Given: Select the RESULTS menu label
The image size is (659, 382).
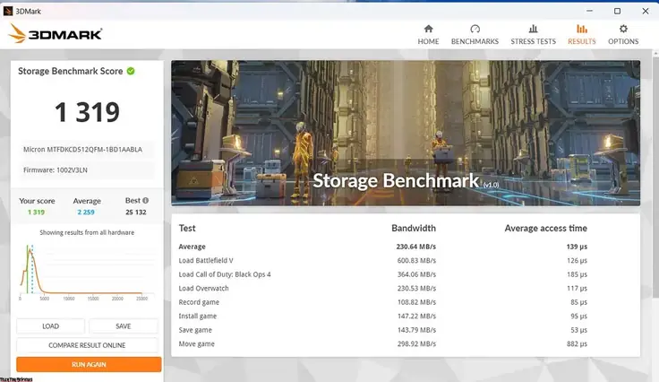Looking at the screenshot, I should click(x=582, y=41).
